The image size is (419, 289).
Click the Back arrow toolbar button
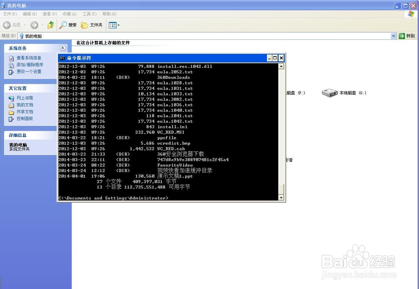7,25
